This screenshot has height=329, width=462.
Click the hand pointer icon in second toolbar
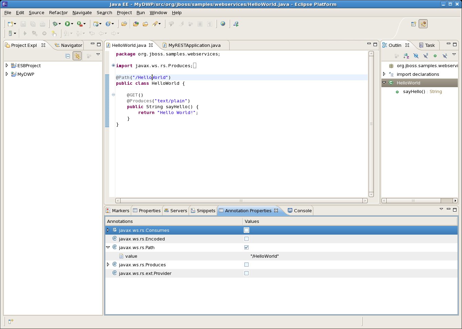tap(54, 33)
